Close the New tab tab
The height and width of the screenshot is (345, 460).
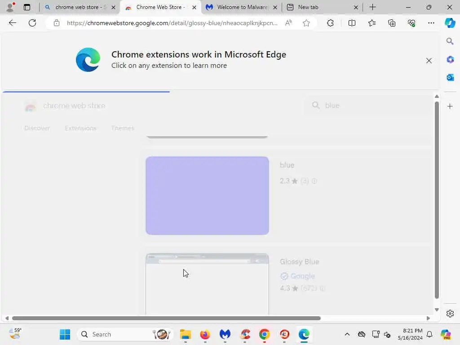[x=356, y=7]
